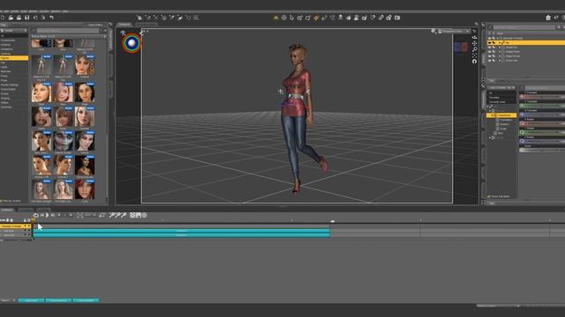565x317 pixels.
Task: Toggle eye icon on the highlighted scene row
Action: [x=489, y=43]
